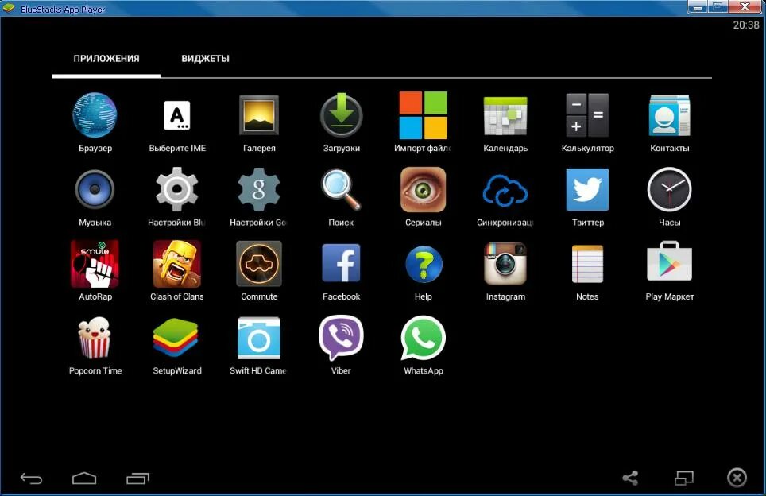Open the Notes app
766x496 pixels.
click(x=587, y=264)
